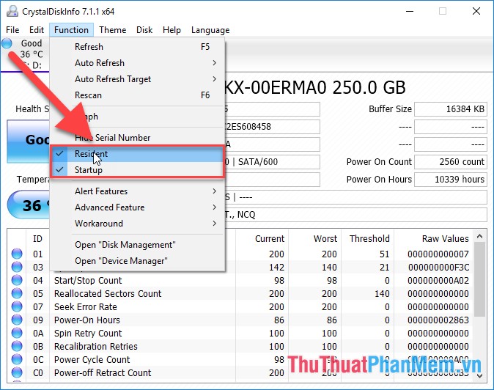The height and width of the screenshot is (390, 494).
Task: Click the Good health status button
Action: 29,141
